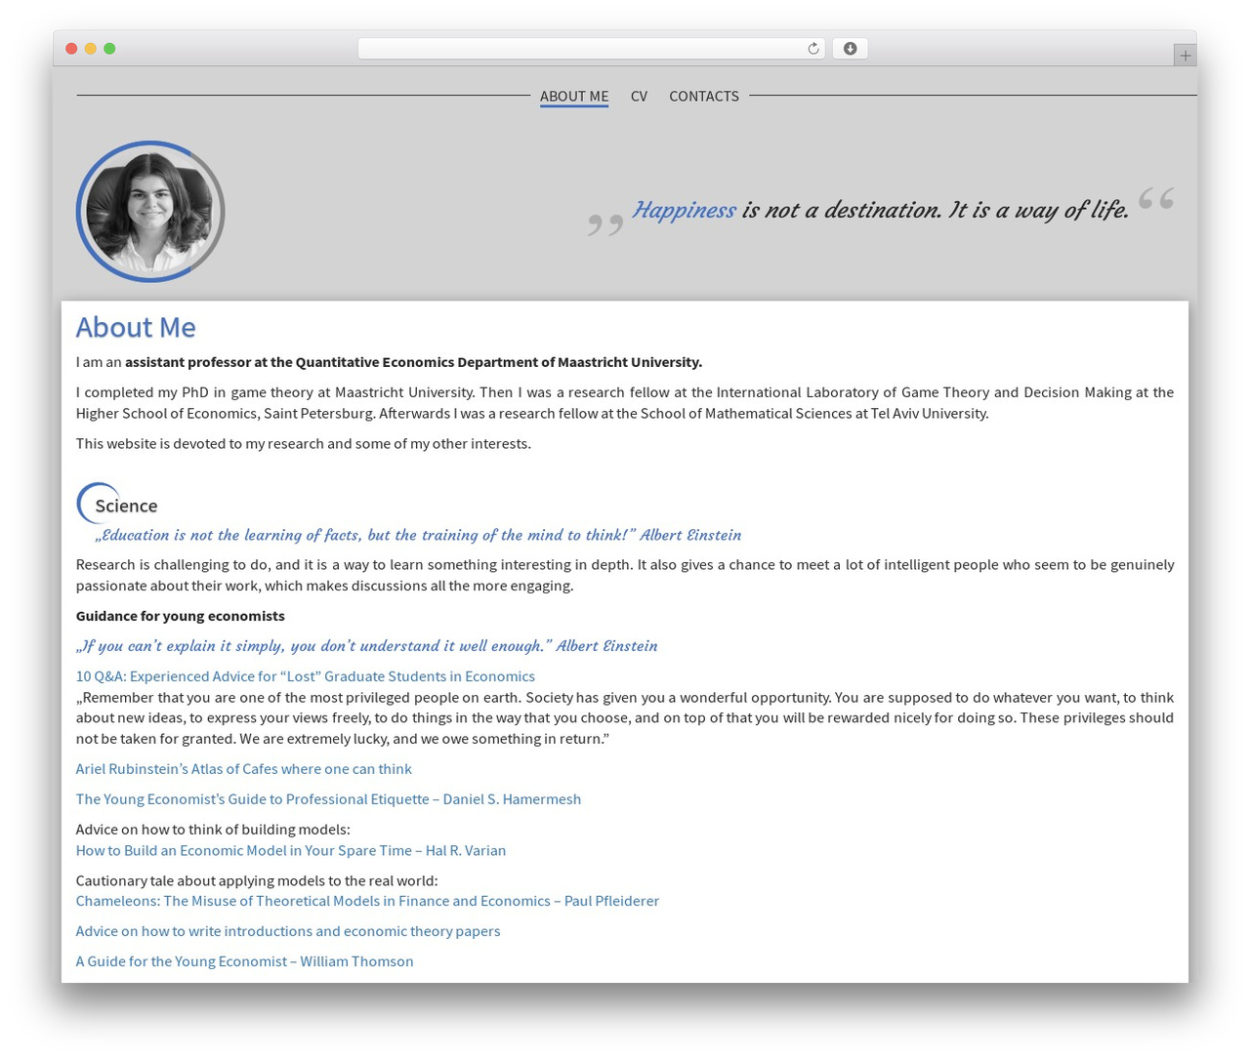Viewport: 1250px width, 1058px height.
Task: Open a new tab with plus button
Action: (x=1185, y=56)
